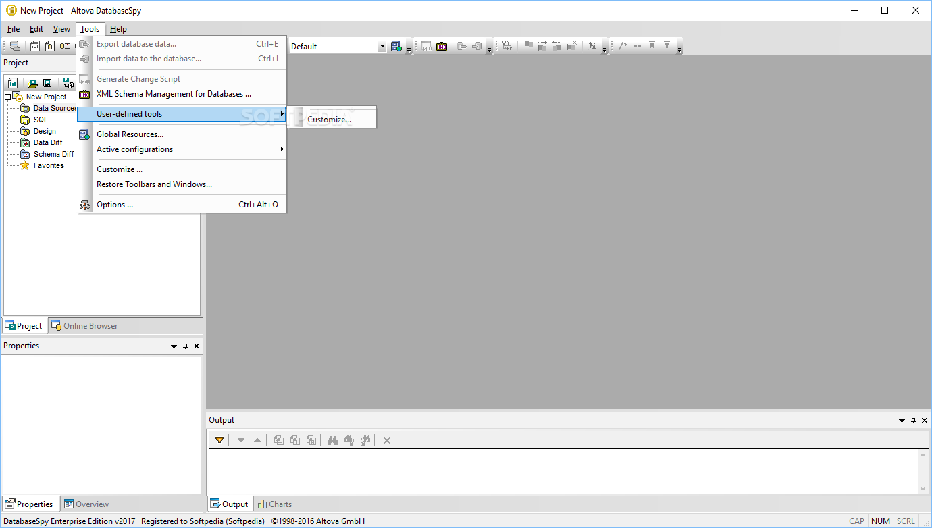Click the Next down-arrow in Output toolbar
The image size is (932, 528).
point(241,440)
